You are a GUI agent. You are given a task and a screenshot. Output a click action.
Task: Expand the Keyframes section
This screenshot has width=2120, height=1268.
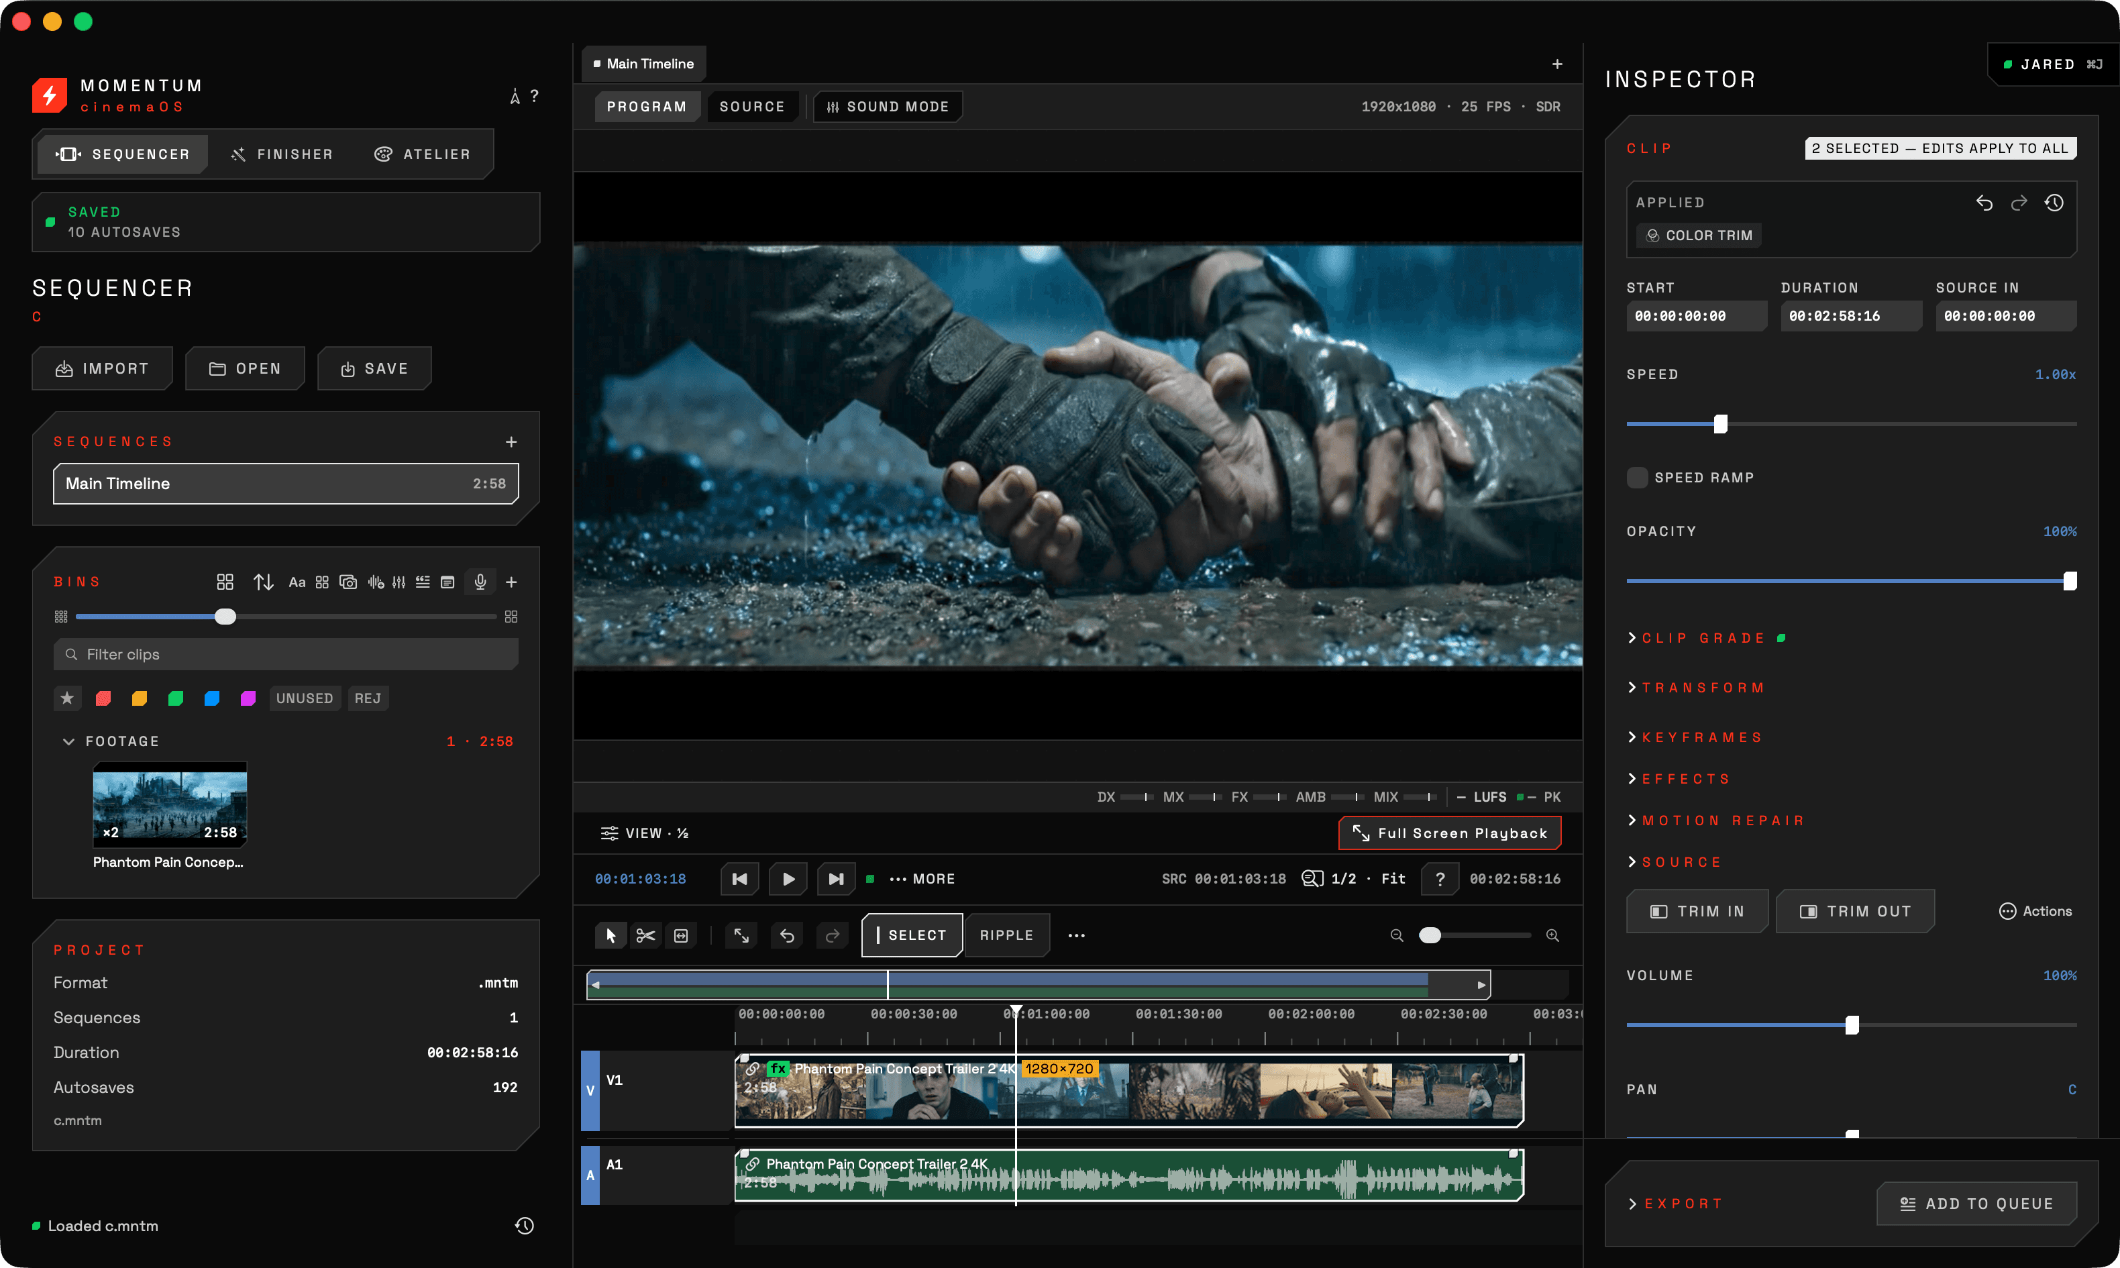(x=1695, y=737)
